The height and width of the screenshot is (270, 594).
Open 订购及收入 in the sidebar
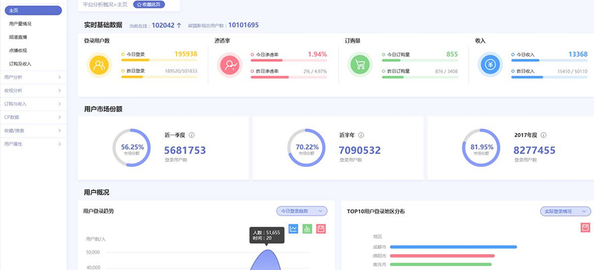pyautogui.click(x=20, y=64)
